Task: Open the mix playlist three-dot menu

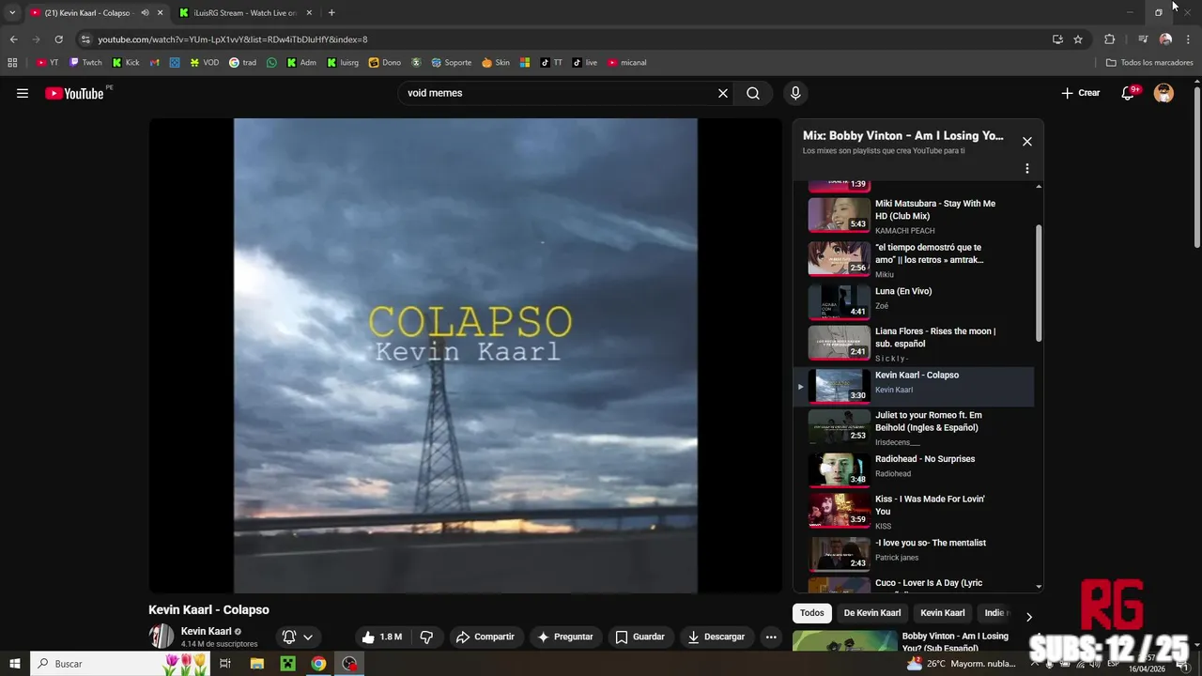Action: pos(1027,169)
